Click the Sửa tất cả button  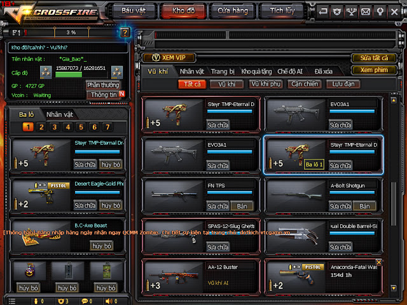374,58
